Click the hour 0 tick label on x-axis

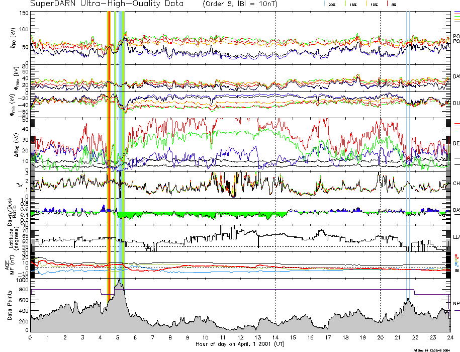31,338
